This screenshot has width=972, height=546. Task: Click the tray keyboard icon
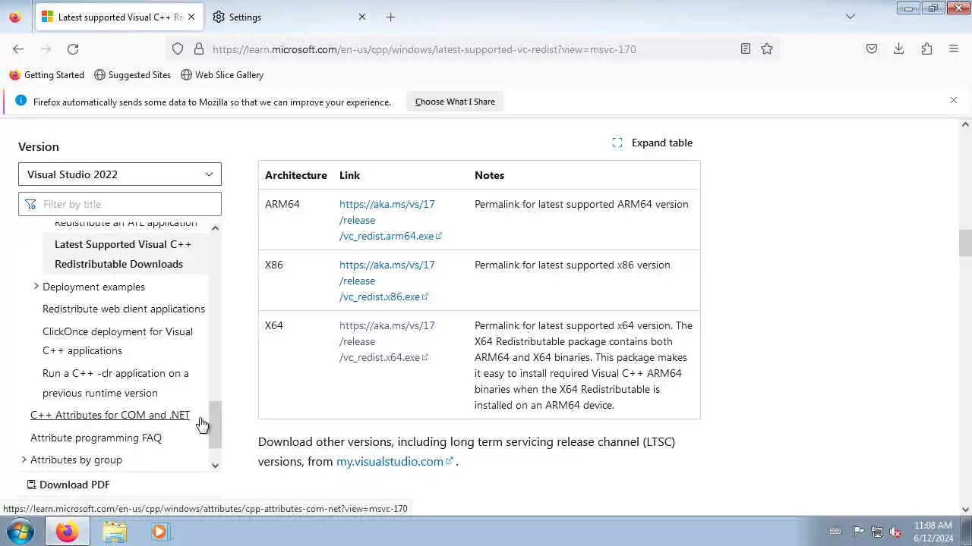835,532
